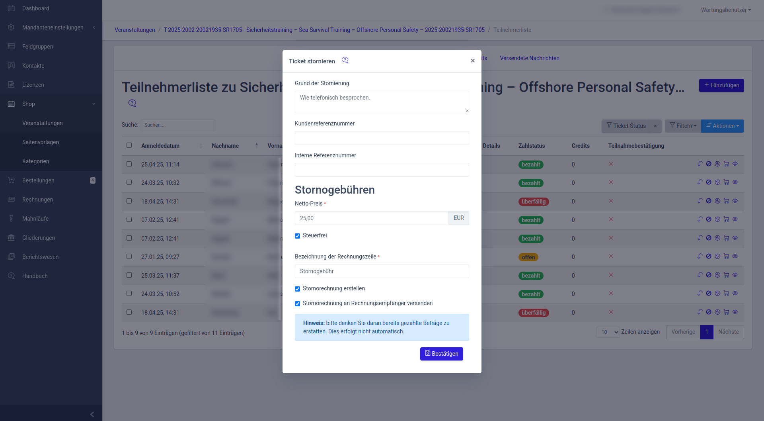This screenshot has height=421, width=764.
Task: Open the Aktionen dropdown
Action: tap(722, 126)
